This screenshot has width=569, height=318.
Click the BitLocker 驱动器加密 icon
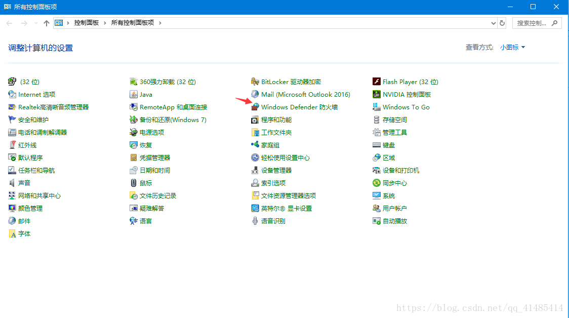point(255,82)
